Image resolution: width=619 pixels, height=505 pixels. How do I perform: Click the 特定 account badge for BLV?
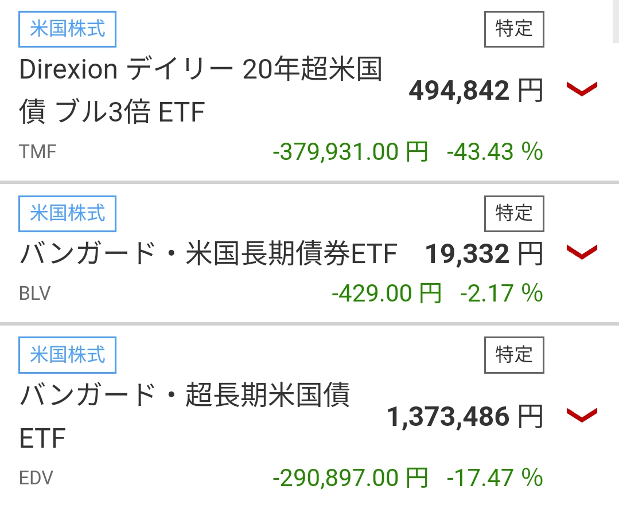tap(514, 213)
